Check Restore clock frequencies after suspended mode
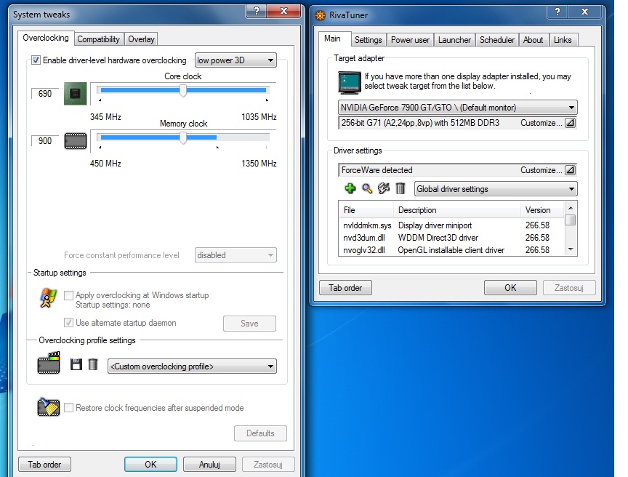The height and width of the screenshot is (477, 628). pos(68,408)
